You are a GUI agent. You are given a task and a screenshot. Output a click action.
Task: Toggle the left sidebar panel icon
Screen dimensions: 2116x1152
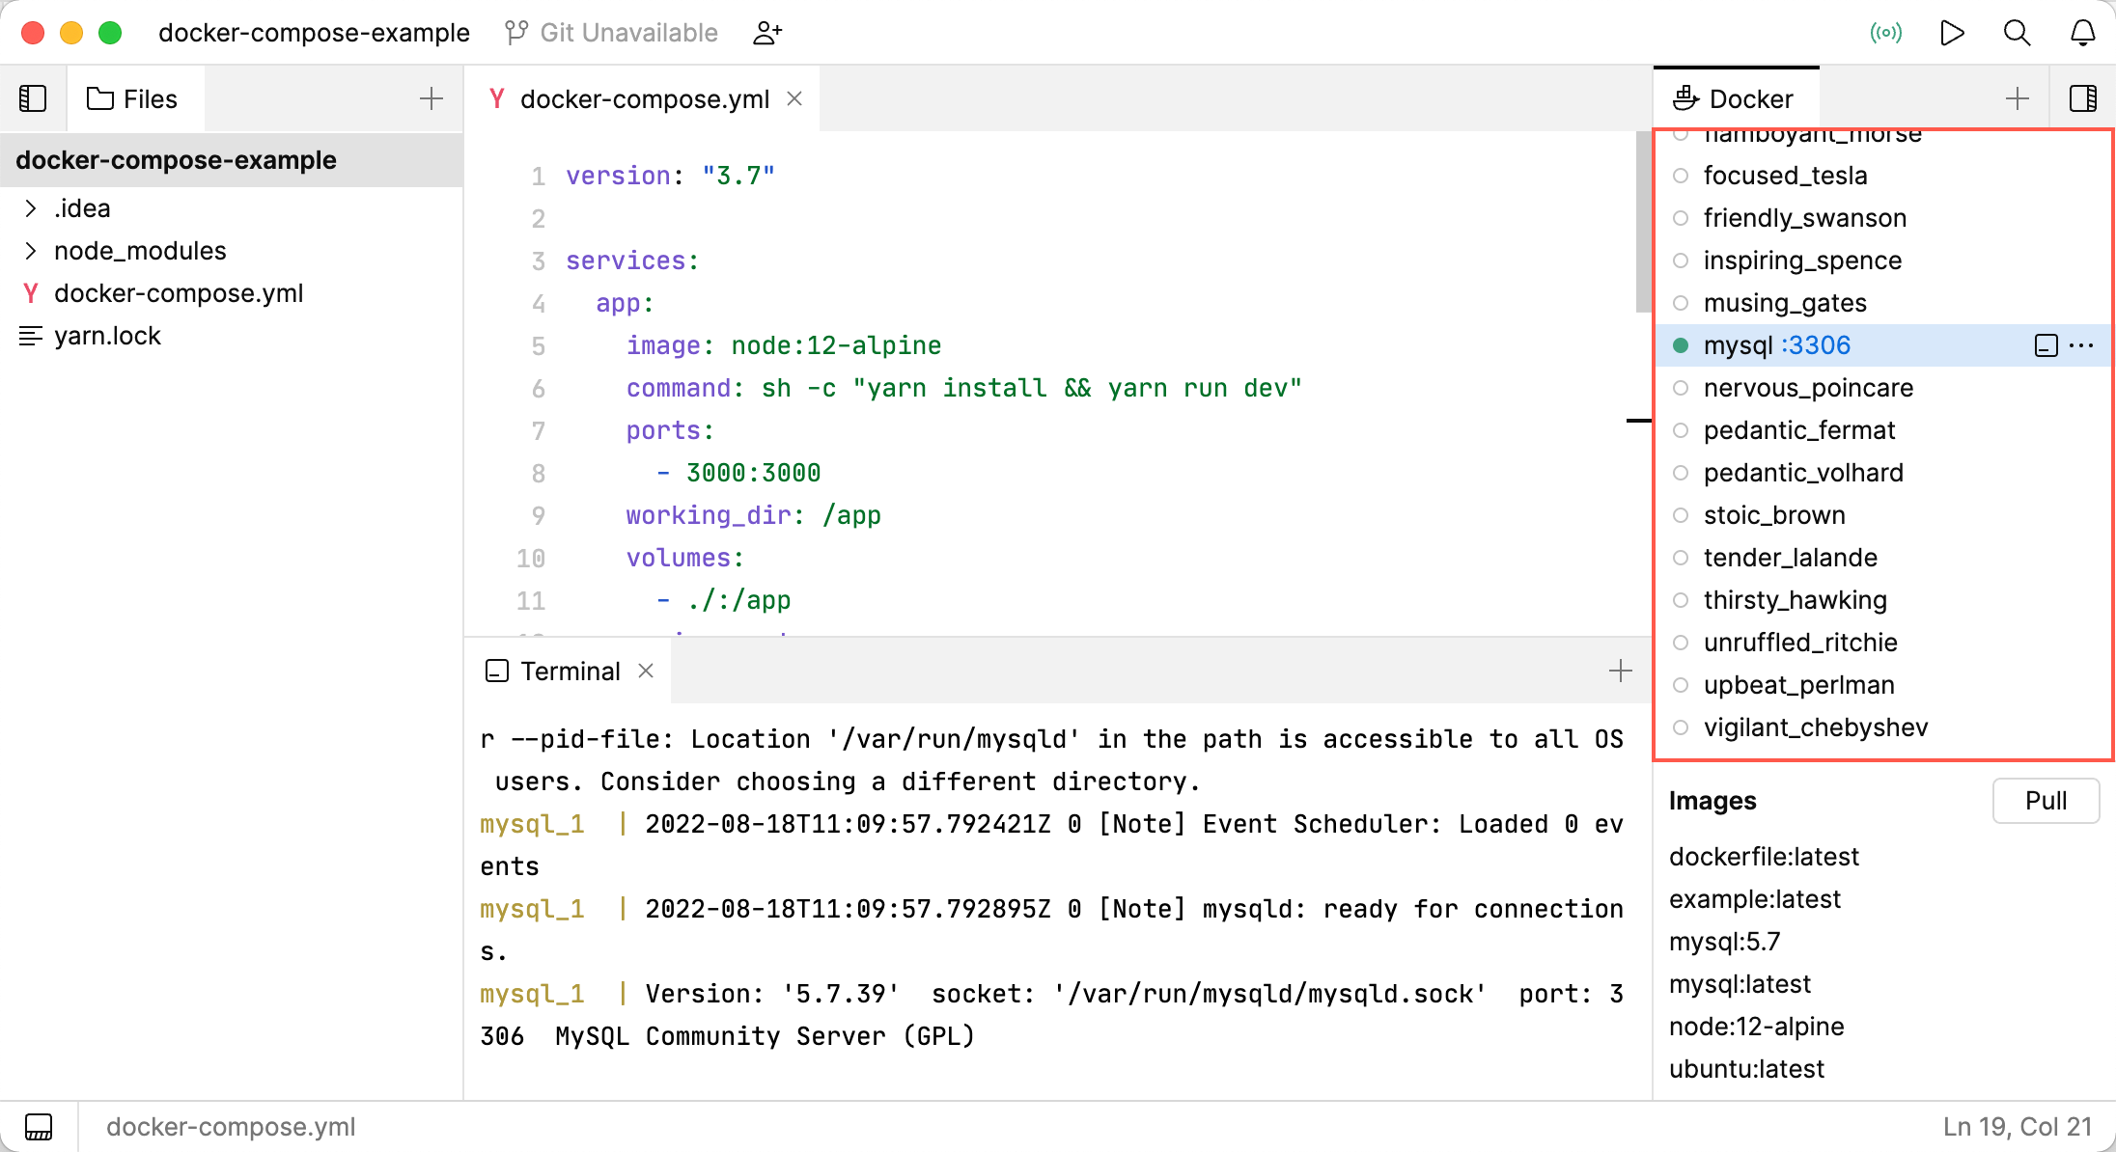pyautogui.click(x=33, y=97)
